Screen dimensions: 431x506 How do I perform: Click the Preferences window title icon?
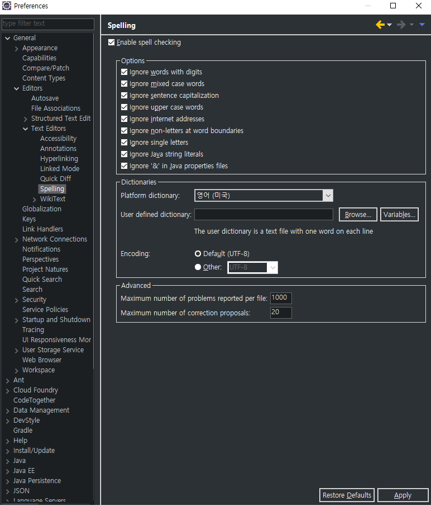(x=7, y=6)
